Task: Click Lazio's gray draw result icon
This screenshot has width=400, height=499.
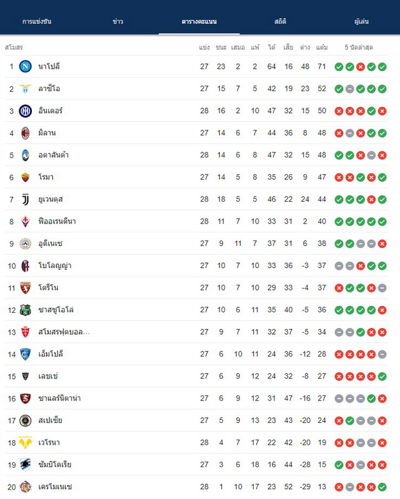Action: click(349, 89)
